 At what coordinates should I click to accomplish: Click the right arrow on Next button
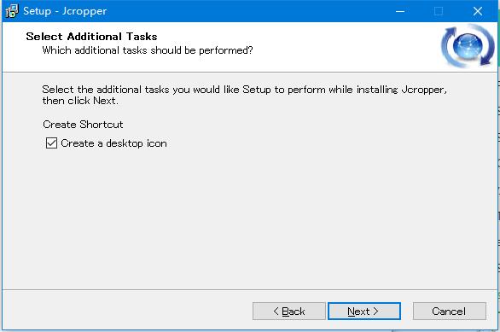click(x=375, y=311)
